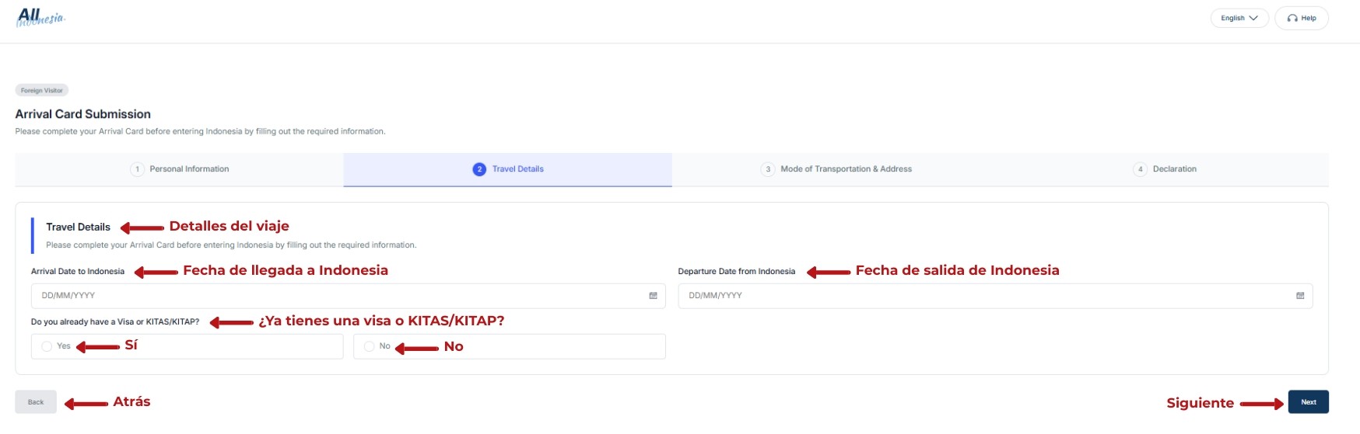Click the Foreign Visitor badge
The height and width of the screenshot is (434, 1360).
click(x=42, y=91)
